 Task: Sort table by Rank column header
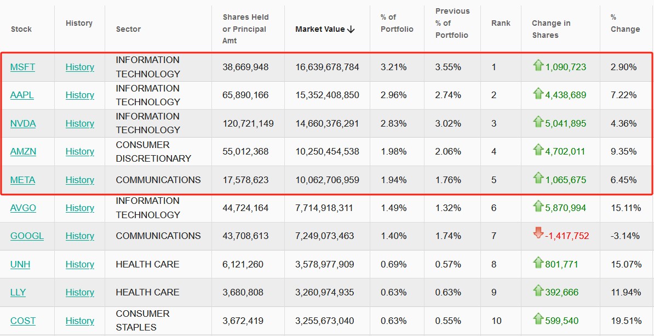coord(501,23)
